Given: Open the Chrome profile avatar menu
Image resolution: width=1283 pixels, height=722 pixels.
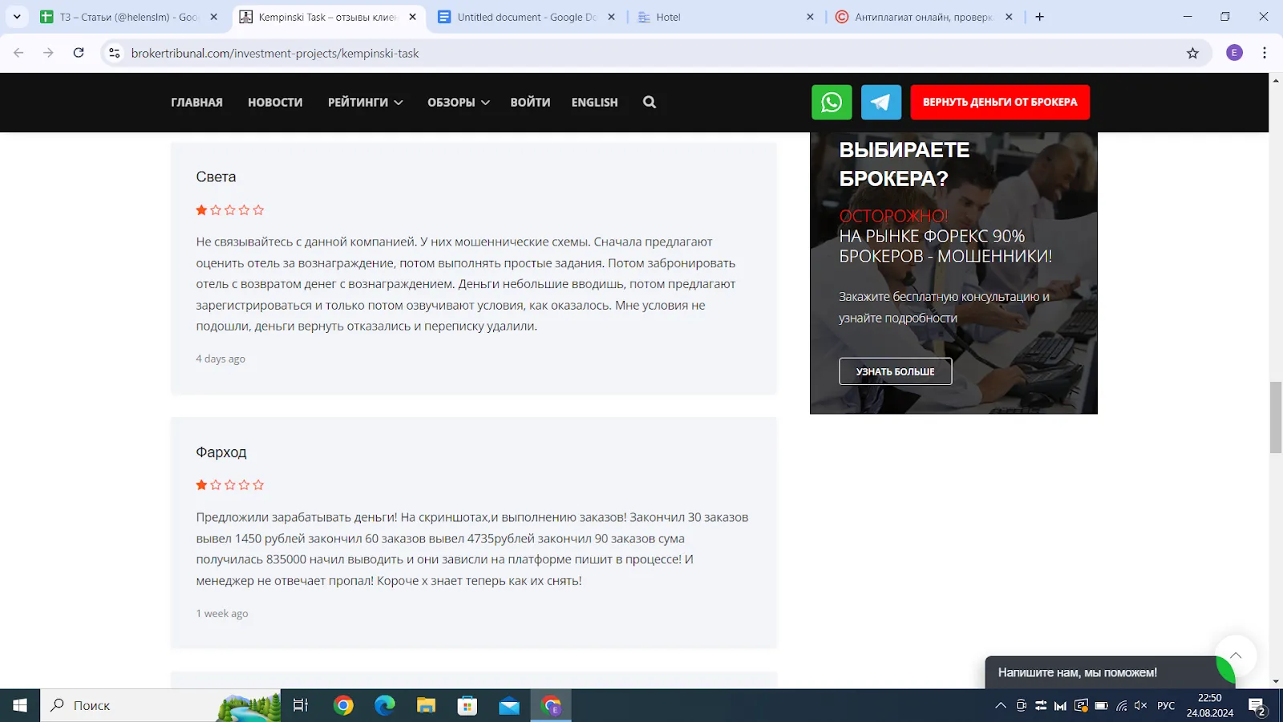Looking at the screenshot, I should click(x=1234, y=53).
